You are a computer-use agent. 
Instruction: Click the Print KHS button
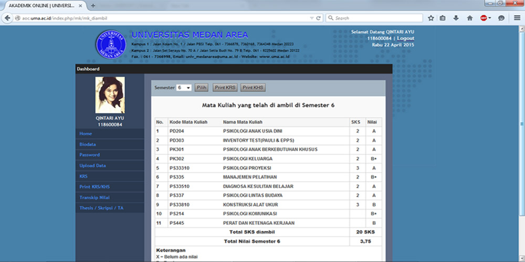[253, 88]
